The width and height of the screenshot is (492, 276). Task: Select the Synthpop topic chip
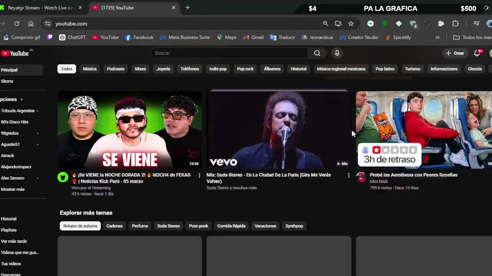click(294, 226)
